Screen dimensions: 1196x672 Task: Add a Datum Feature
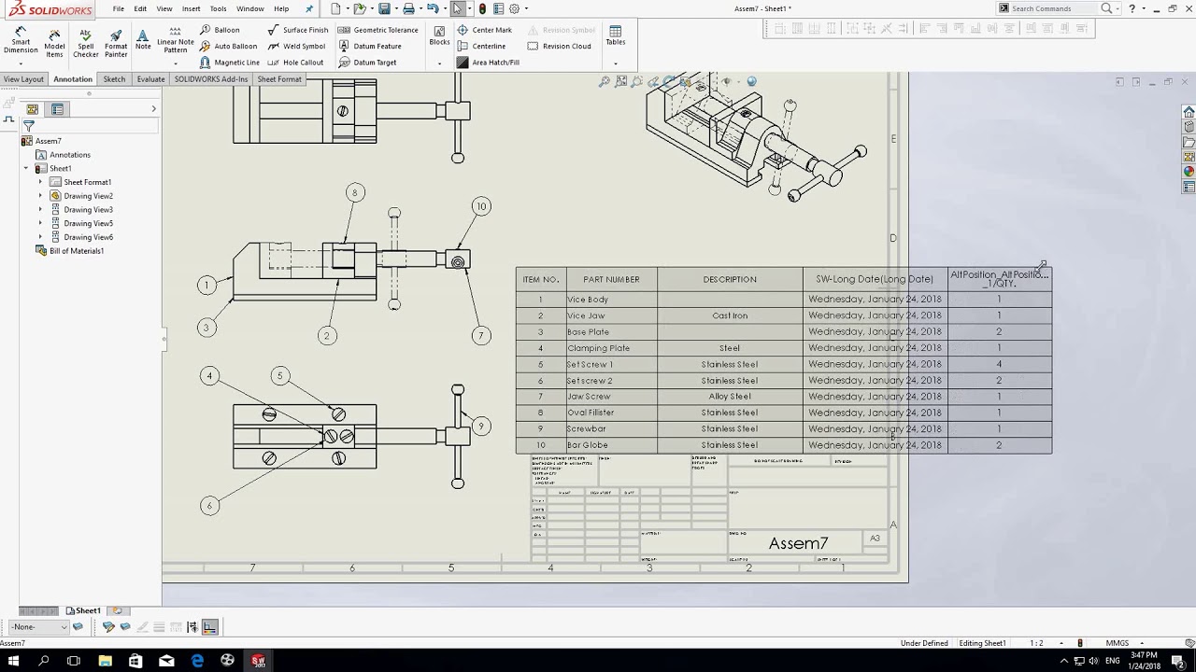point(370,46)
